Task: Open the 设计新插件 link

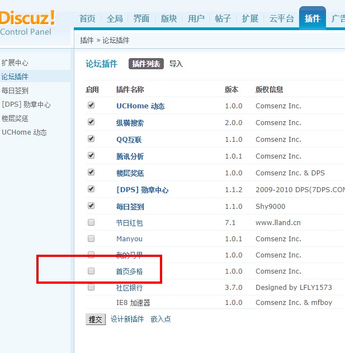Action: point(127,319)
